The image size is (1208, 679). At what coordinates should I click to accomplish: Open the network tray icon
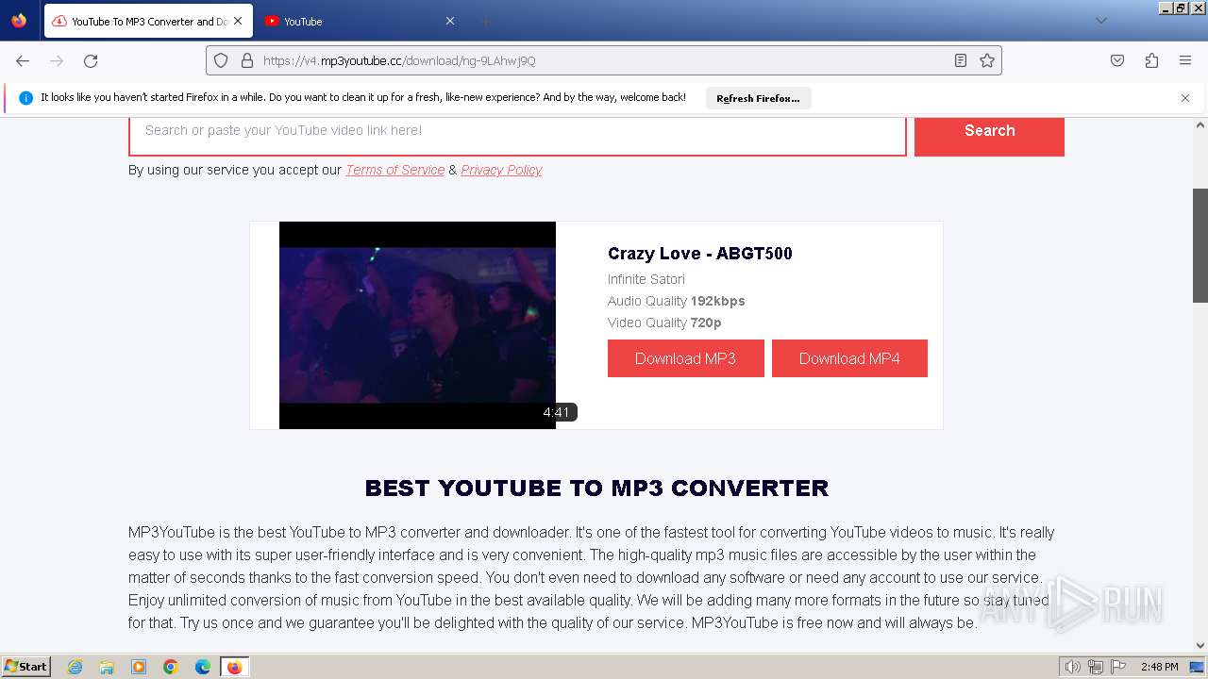point(1096,667)
